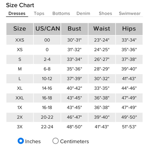Click the Waist column header
Screen dimensions: 149x149
pyautogui.click(x=102, y=29)
